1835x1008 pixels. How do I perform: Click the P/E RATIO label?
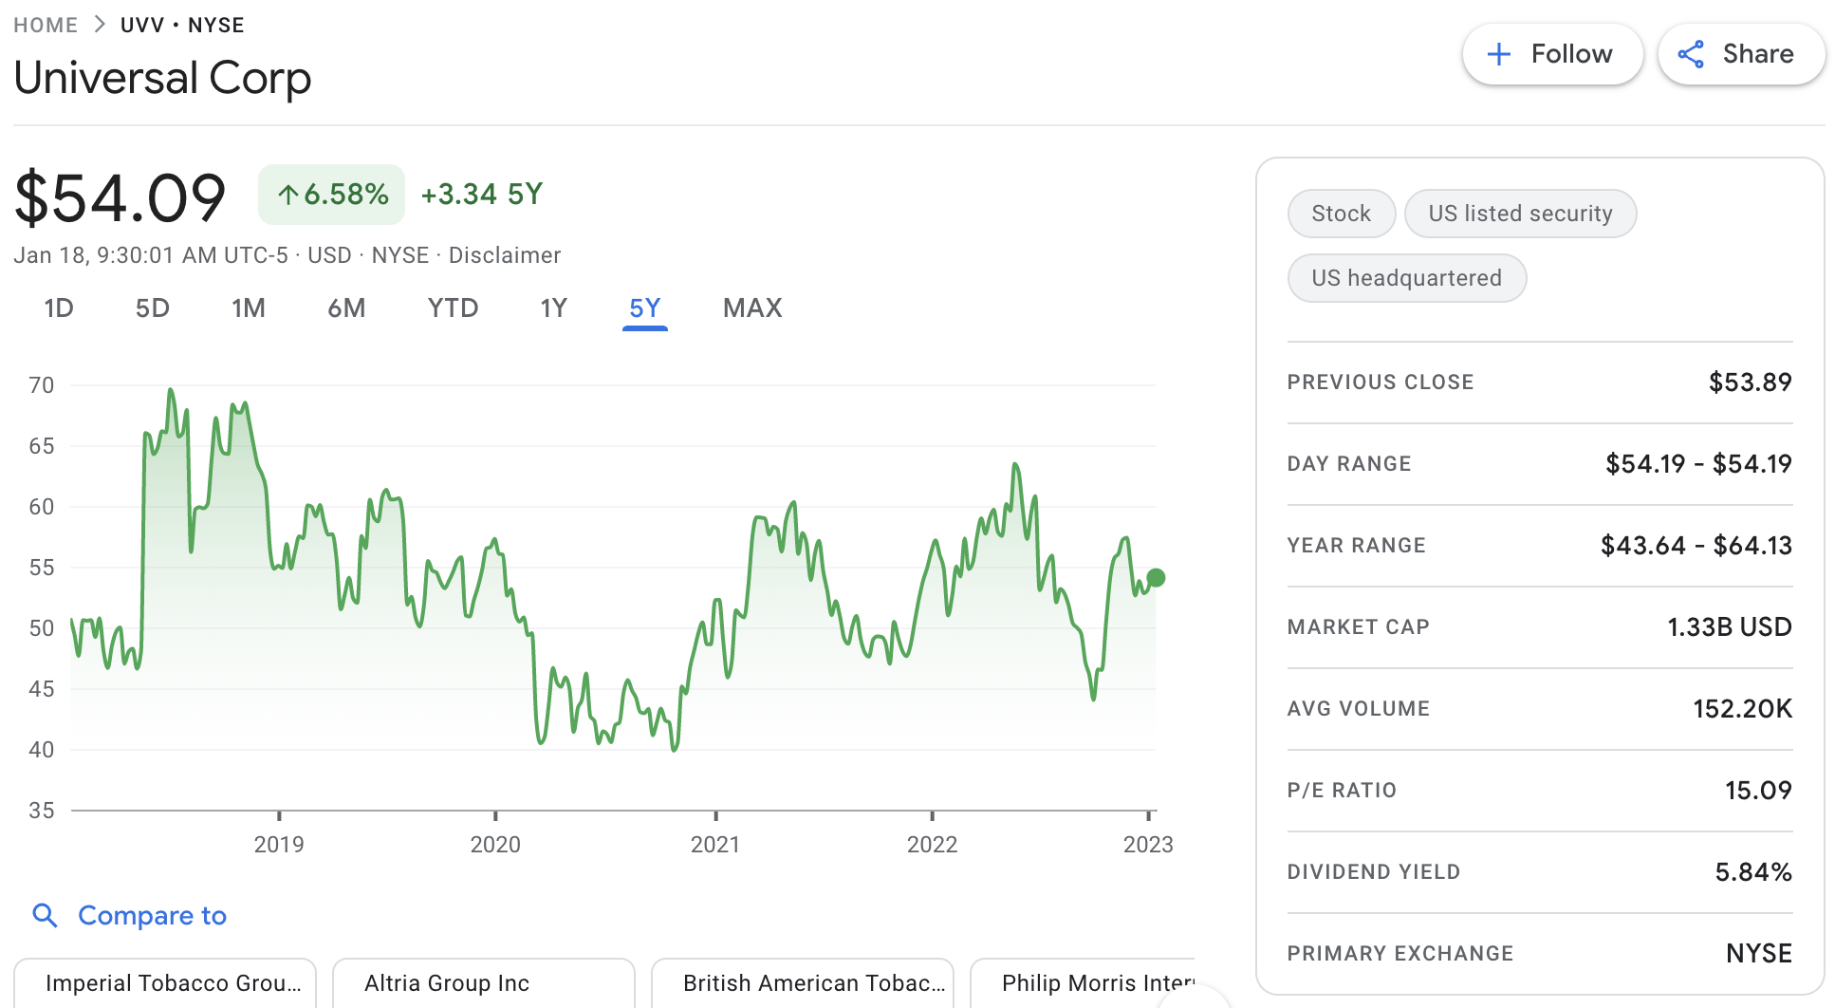pyautogui.click(x=1343, y=791)
